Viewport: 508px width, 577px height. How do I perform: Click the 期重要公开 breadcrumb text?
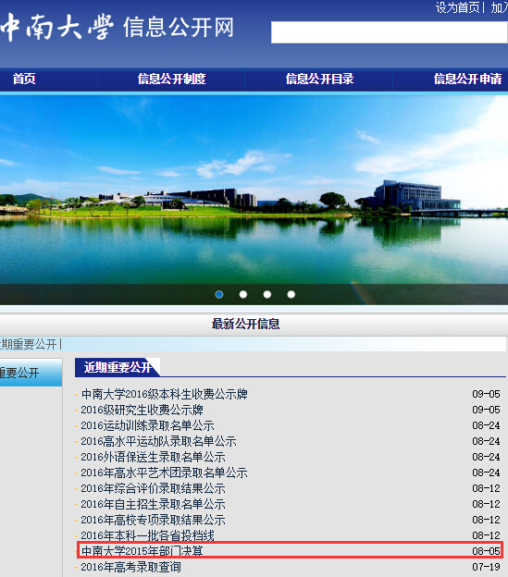coord(29,344)
